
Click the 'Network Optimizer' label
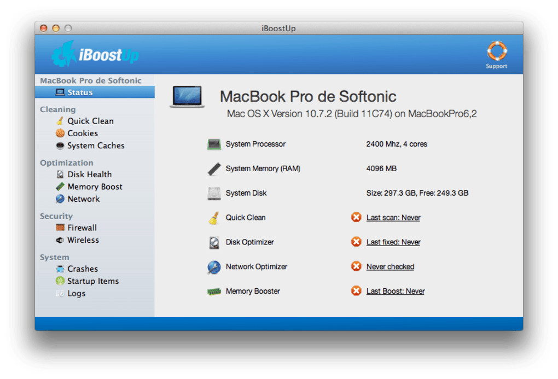point(256,266)
